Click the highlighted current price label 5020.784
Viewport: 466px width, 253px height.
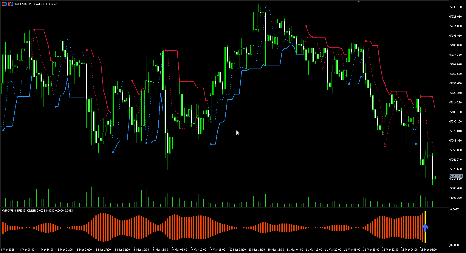[456, 176]
